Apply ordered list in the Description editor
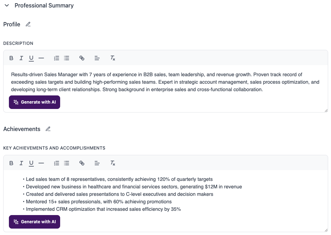331x235 pixels. click(x=56, y=58)
